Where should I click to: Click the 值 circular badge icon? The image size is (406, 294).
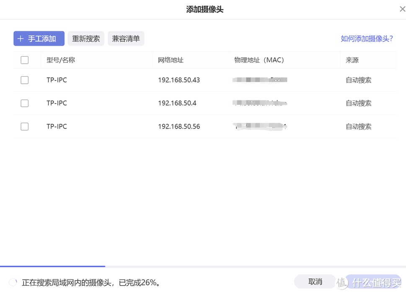[342, 282]
